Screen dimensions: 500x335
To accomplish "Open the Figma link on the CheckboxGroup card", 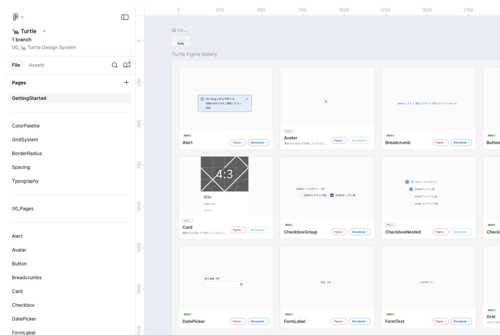I will [339, 232].
